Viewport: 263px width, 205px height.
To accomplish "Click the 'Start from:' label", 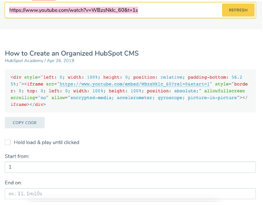I will 17,156.
